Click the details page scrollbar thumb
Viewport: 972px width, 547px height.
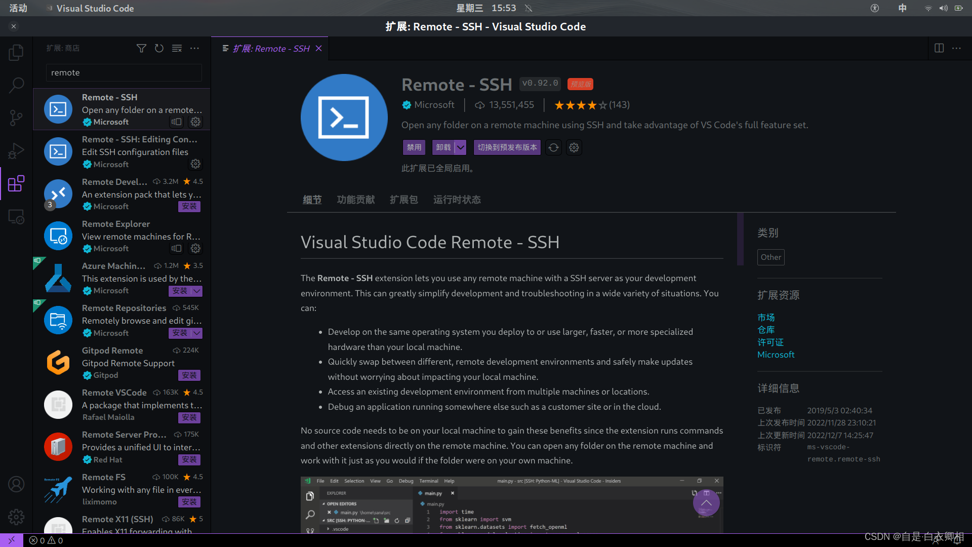[740, 239]
